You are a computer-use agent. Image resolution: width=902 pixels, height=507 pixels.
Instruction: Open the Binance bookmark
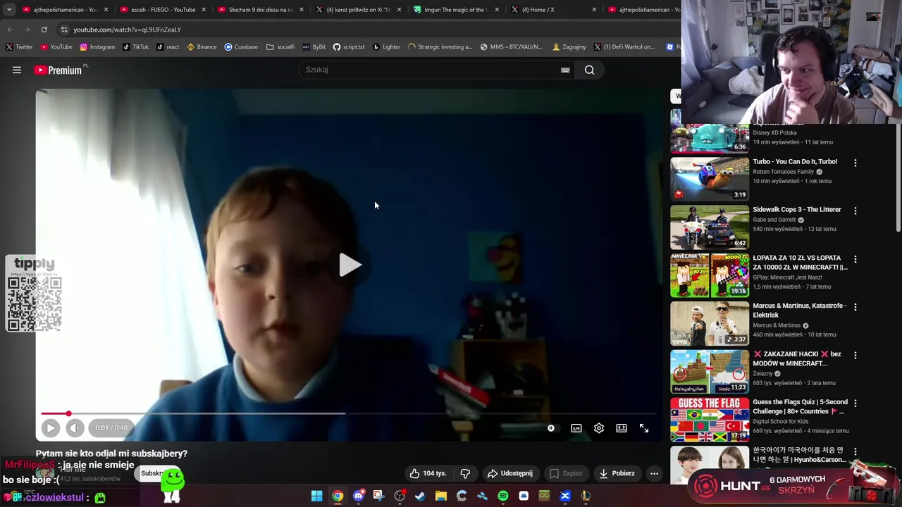(x=202, y=47)
